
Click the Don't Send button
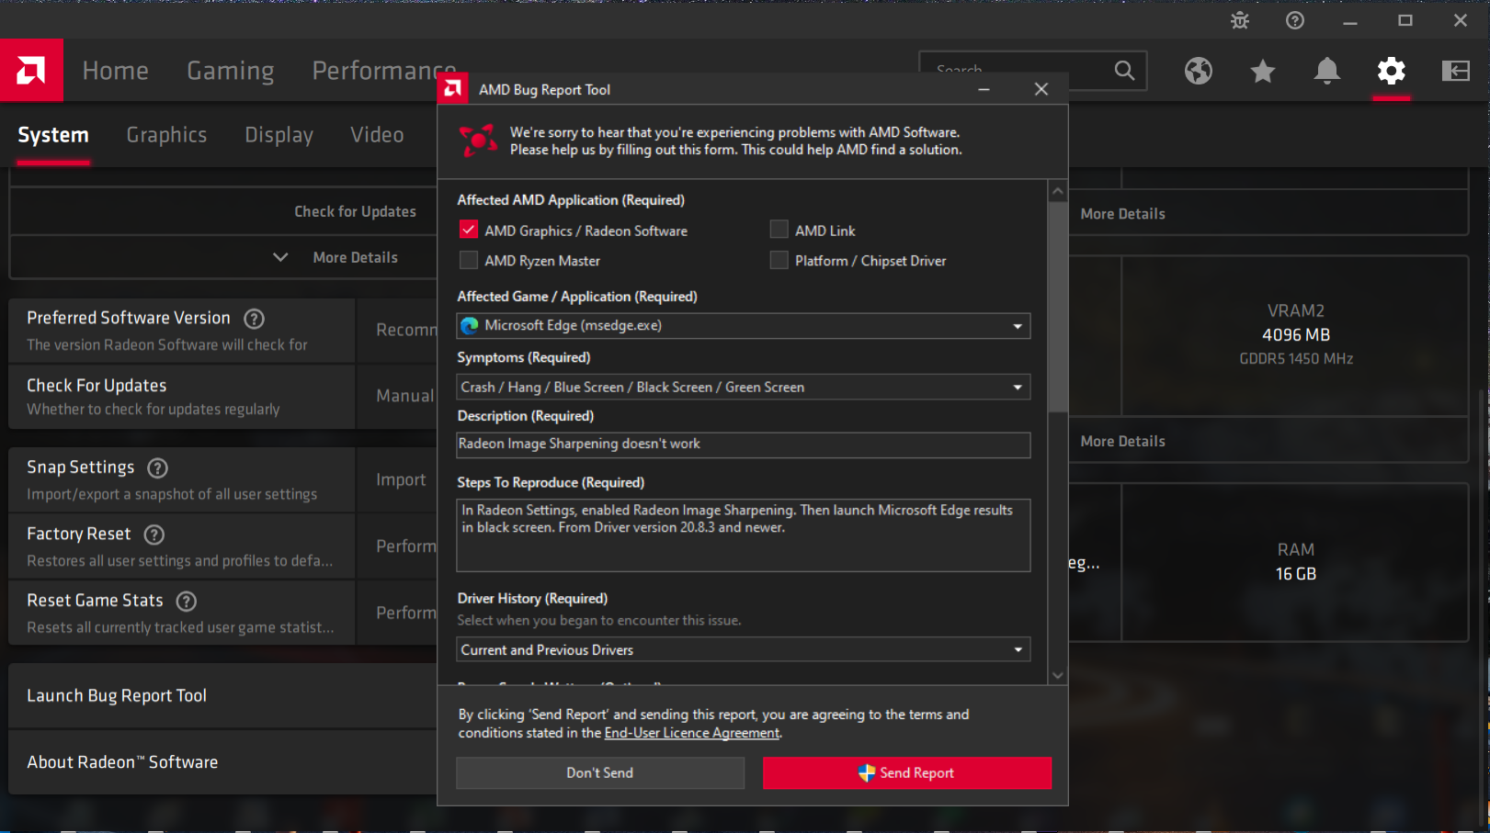[x=600, y=772]
